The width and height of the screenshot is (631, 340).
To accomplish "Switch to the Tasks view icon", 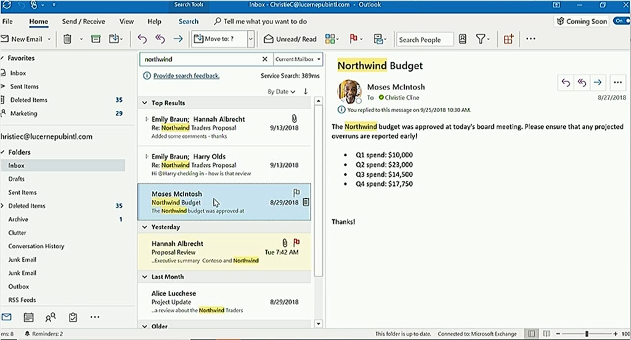I will click(x=73, y=317).
